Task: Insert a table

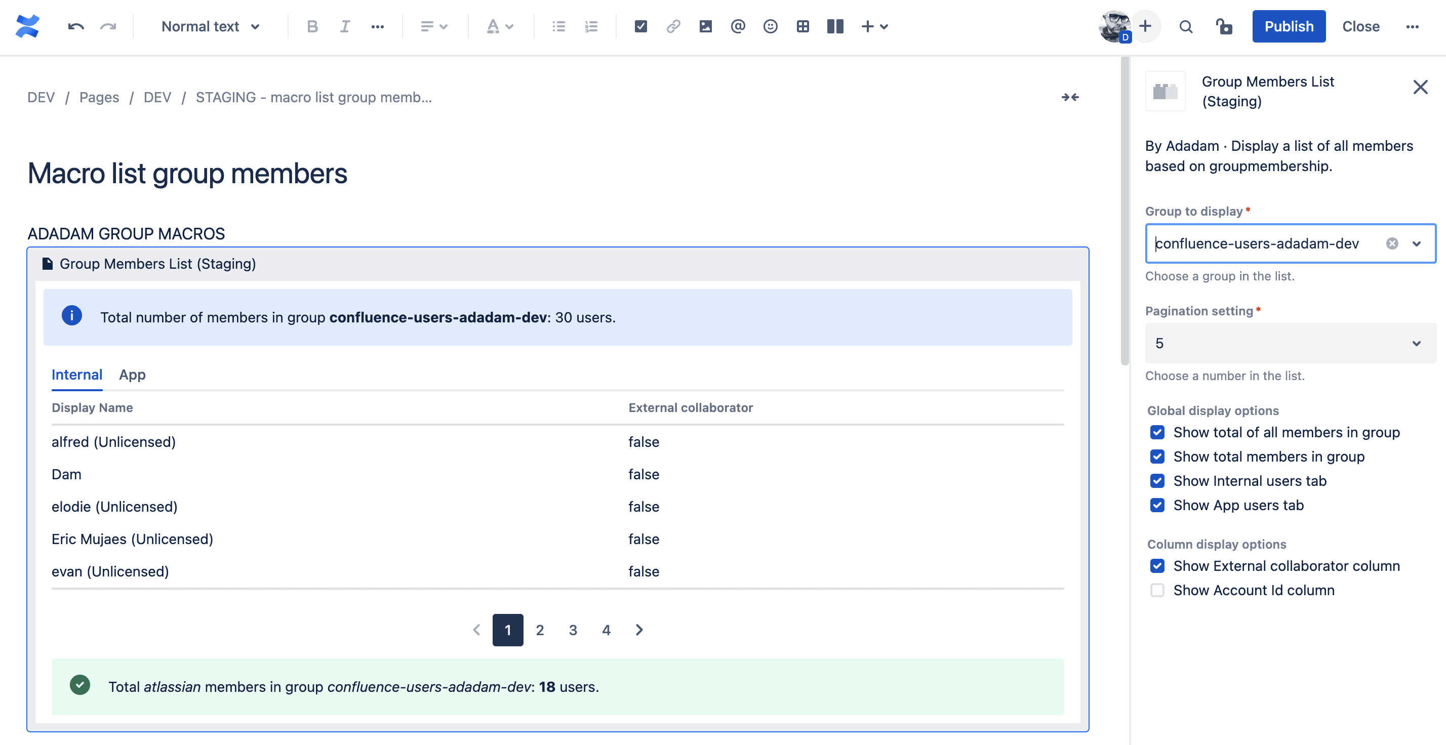Action: [802, 26]
